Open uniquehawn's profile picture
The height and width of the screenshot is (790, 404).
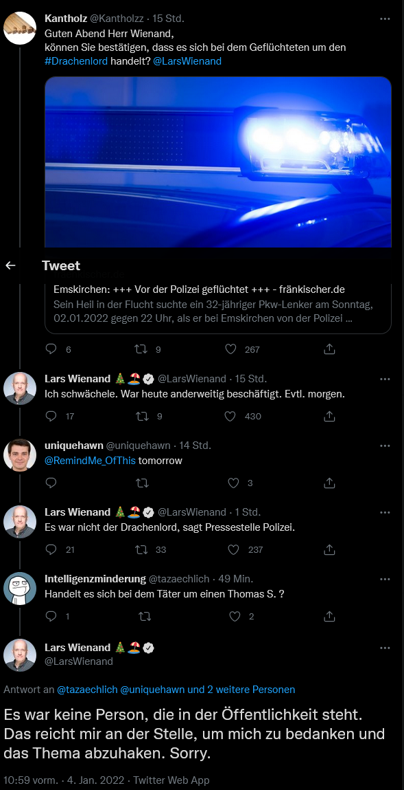20,455
